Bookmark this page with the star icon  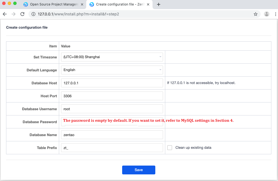256,14
